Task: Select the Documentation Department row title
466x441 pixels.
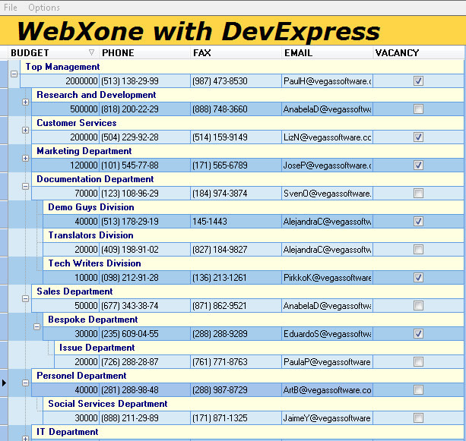Action: pyautogui.click(x=95, y=179)
